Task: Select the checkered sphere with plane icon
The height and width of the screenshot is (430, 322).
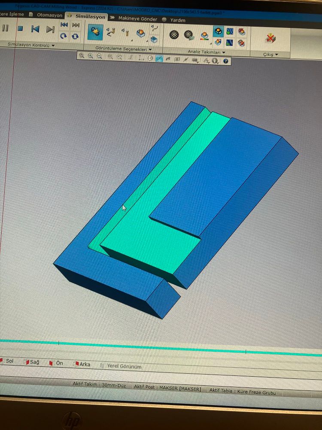Action: tap(189, 35)
